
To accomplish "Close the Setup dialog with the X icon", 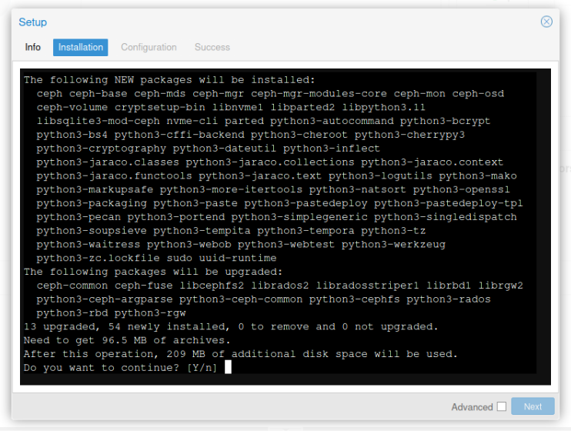I will (546, 22).
